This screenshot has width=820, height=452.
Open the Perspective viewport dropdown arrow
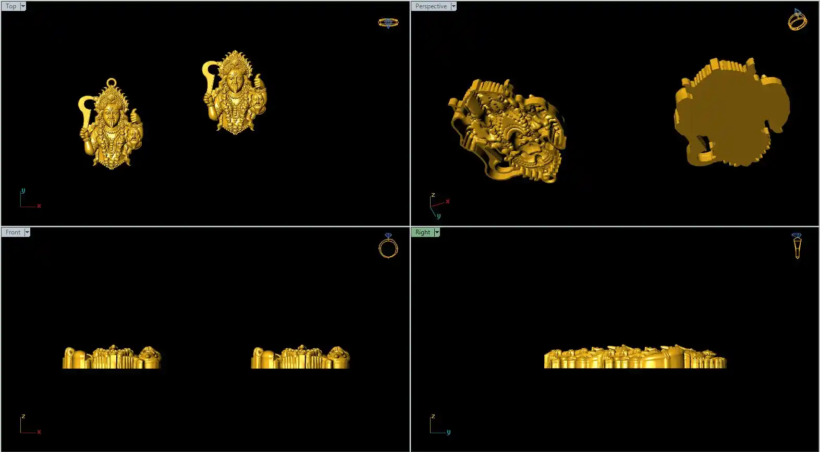454,6
